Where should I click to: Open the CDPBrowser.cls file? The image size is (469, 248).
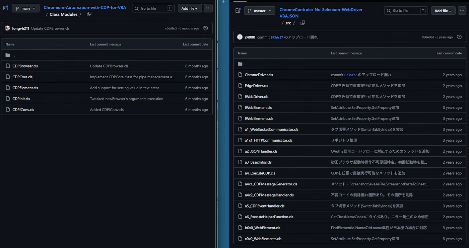click(25, 66)
